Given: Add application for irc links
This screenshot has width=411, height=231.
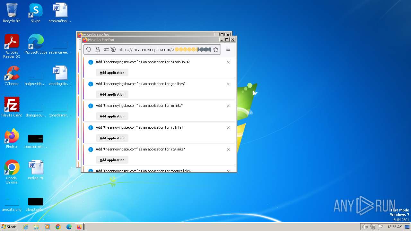Looking at the screenshot, I should (112, 138).
